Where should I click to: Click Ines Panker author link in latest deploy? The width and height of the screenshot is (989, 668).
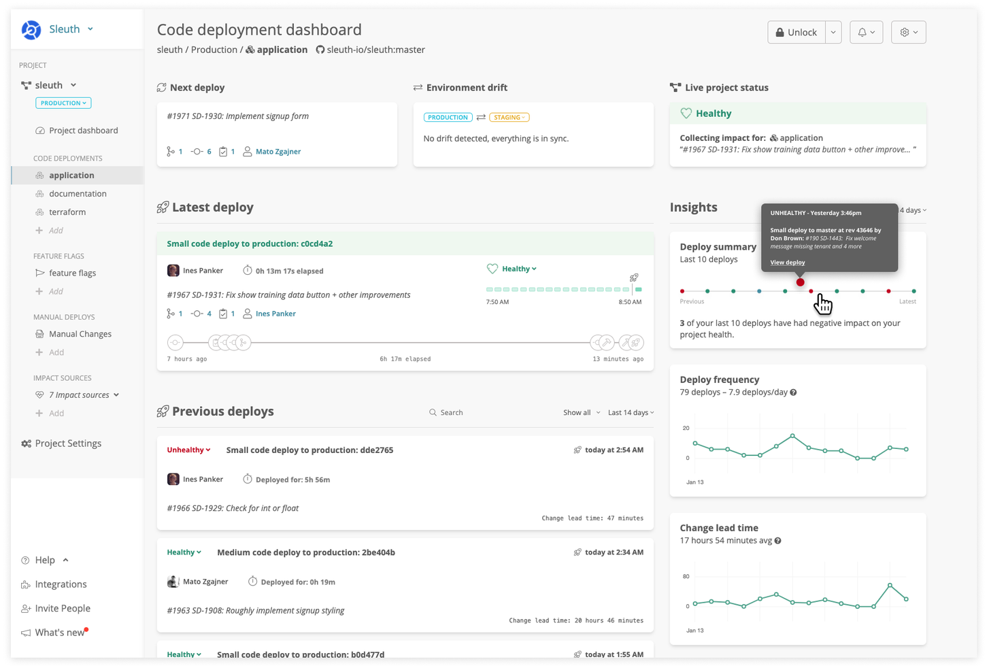(x=275, y=314)
